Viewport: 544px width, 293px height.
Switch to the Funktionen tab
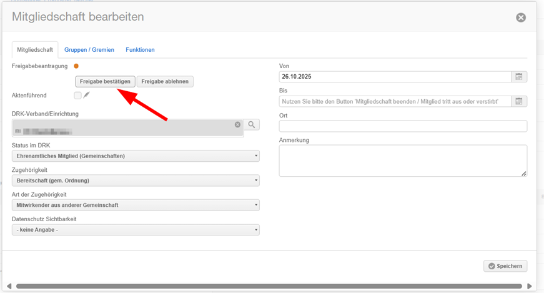(140, 49)
